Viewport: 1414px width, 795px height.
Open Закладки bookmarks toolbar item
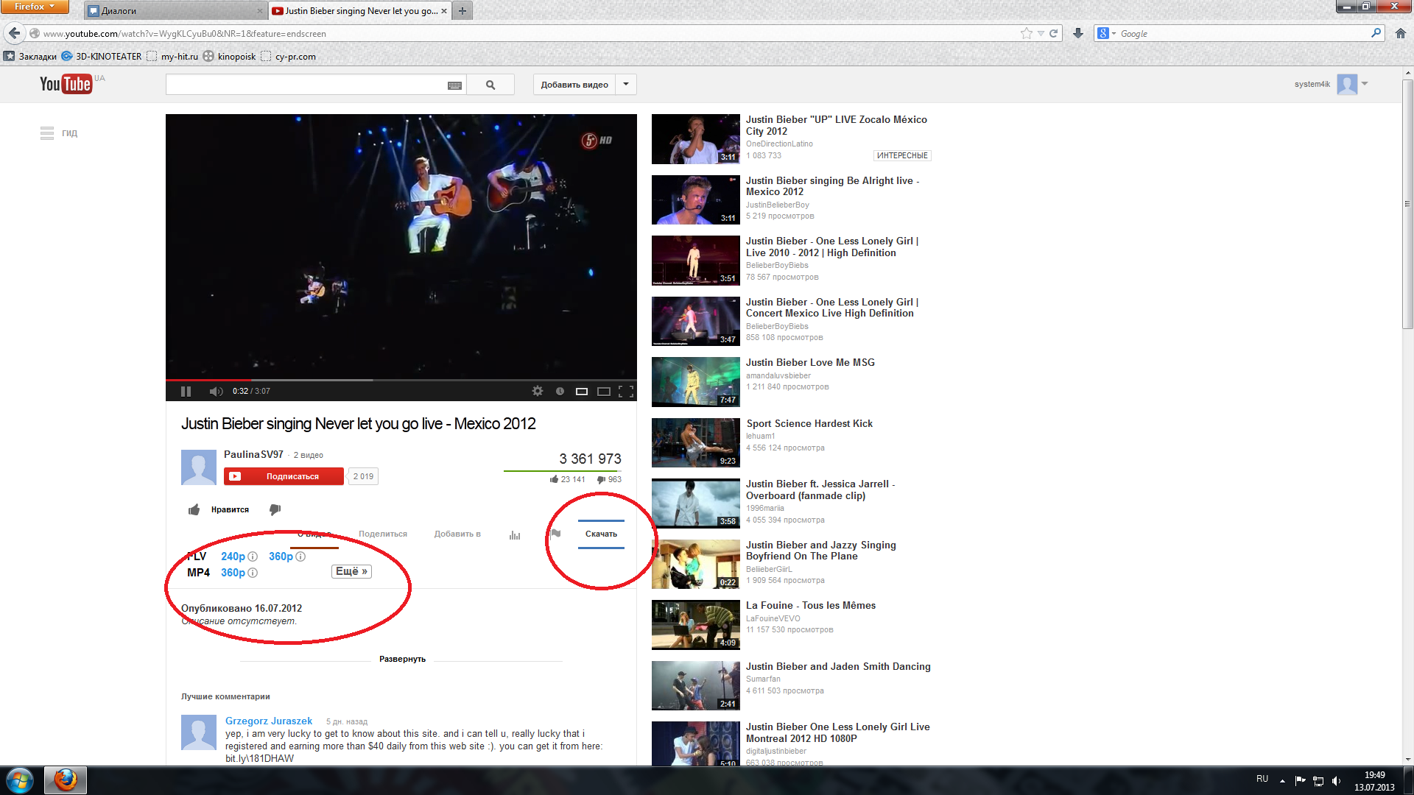click(30, 57)
